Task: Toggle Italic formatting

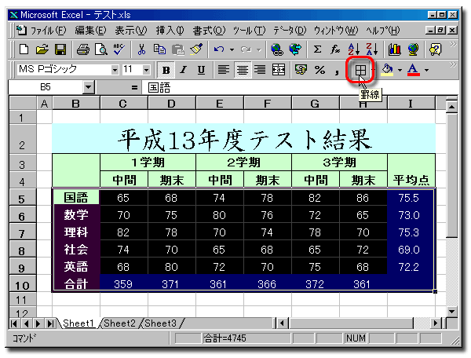Action: tap(183, 70)
